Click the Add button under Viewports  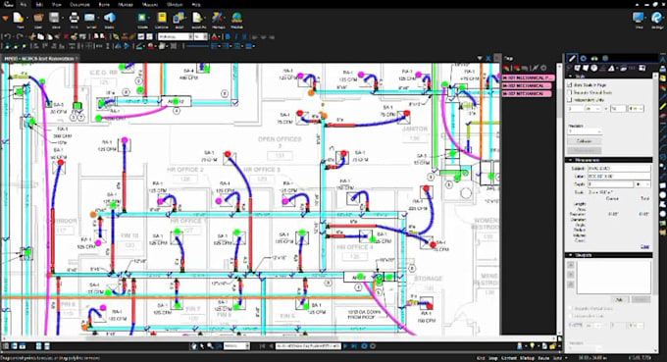pyautogui.click(x=619, y=299)
